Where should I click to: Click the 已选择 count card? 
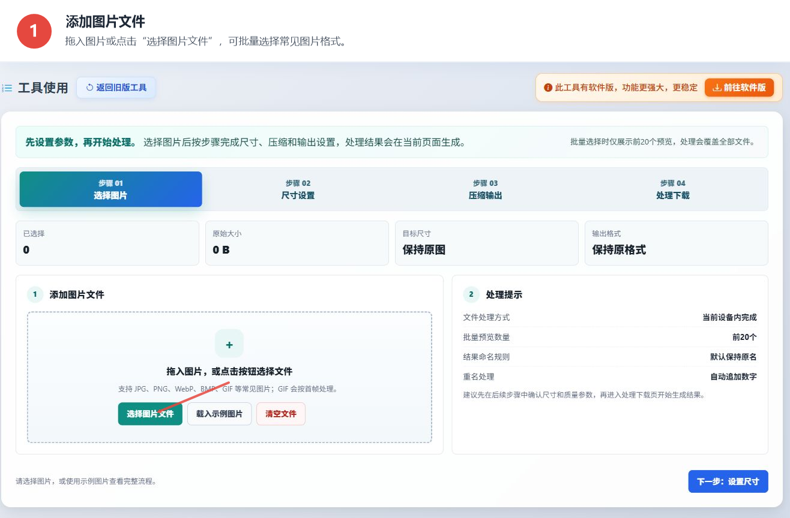[x=107, y=243]
